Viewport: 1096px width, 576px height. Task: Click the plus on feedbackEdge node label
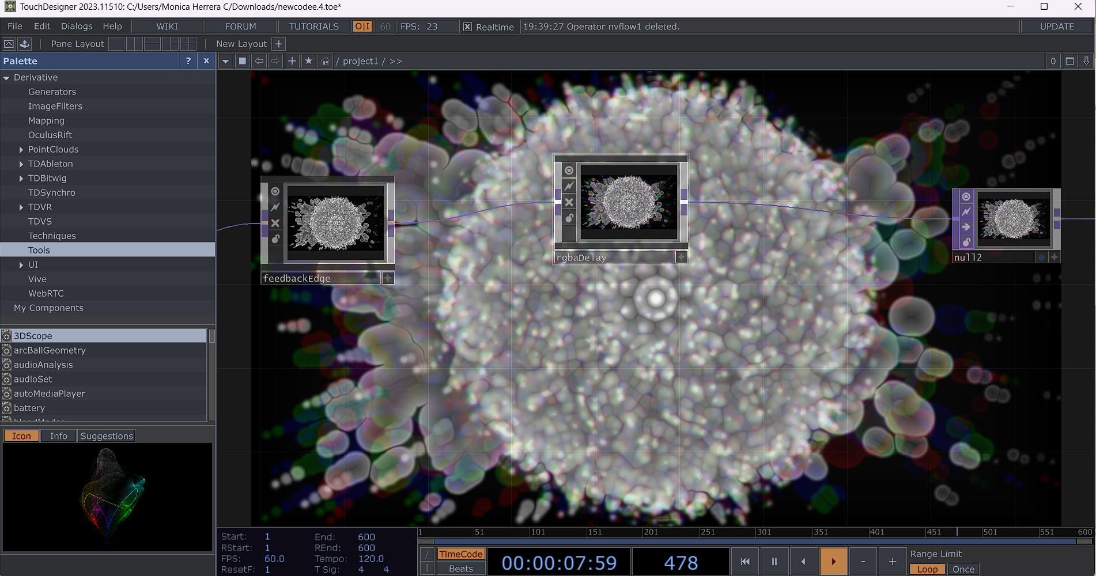(x=388, y=278)
